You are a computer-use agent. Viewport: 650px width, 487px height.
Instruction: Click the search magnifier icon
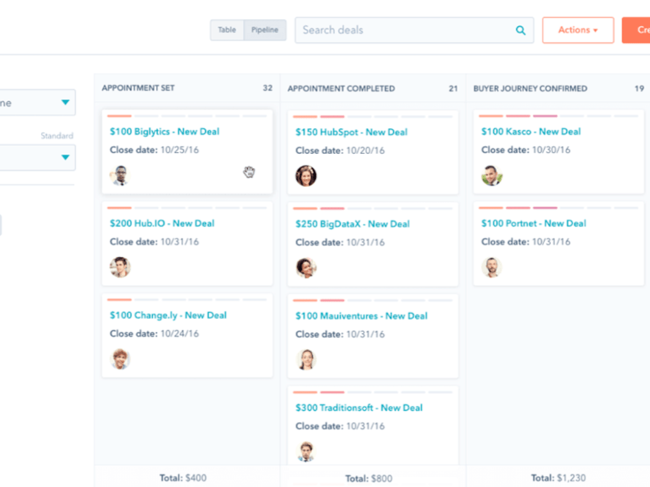[521, 31]
